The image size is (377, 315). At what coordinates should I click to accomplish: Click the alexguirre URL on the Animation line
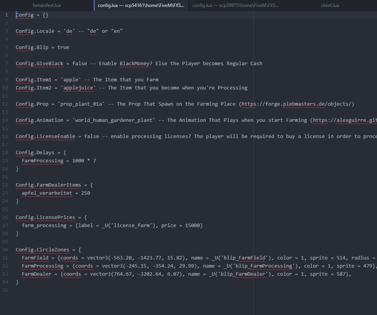(344, 120)
